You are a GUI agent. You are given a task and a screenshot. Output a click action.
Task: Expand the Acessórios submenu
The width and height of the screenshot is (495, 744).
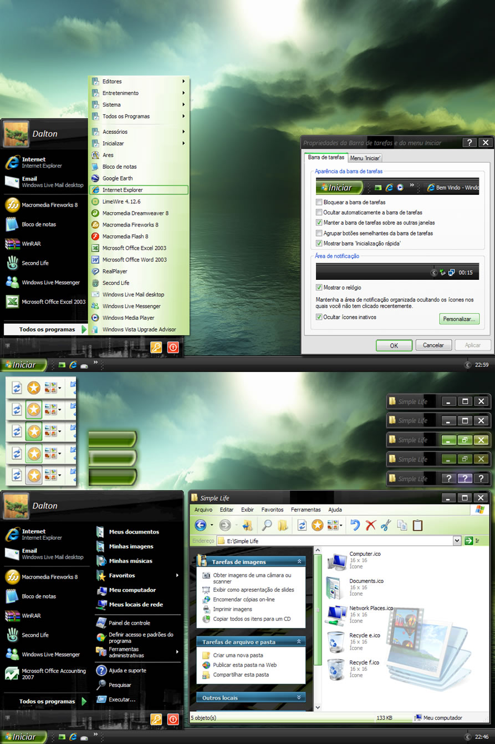(x=139, y=132)
